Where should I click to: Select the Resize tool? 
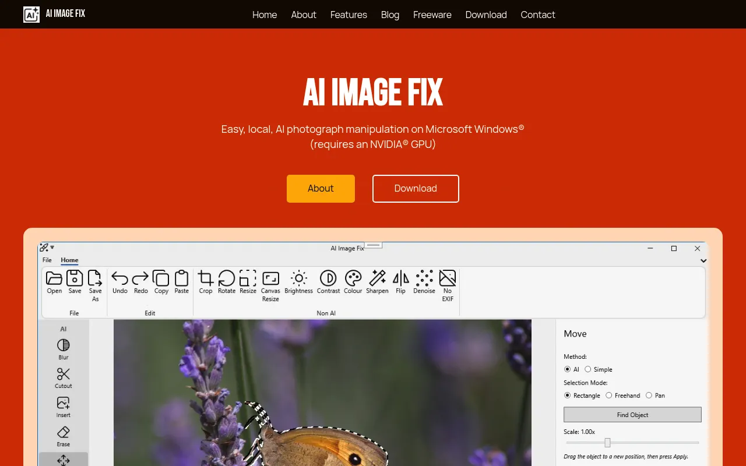click(x=248, y=282)
